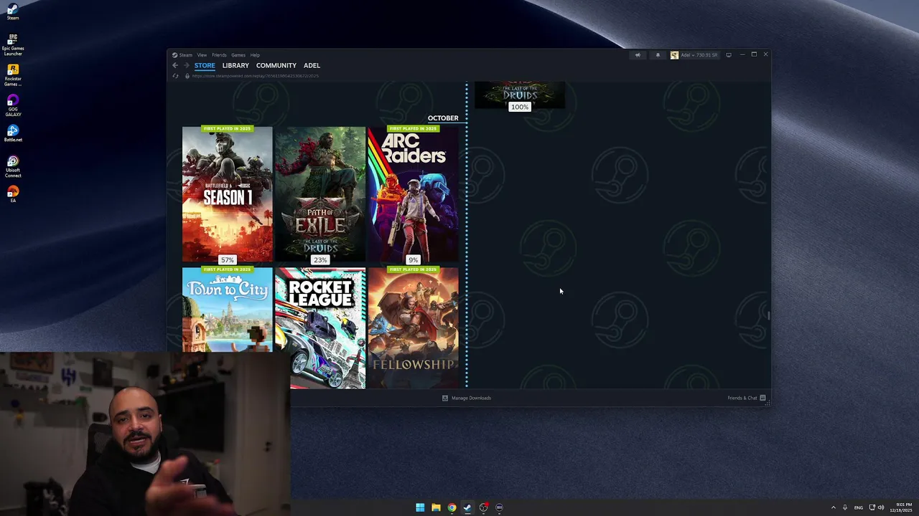Open File Explorer from the taskbar
Viewport: 919px width, 516px height.
tap(436, 507)
